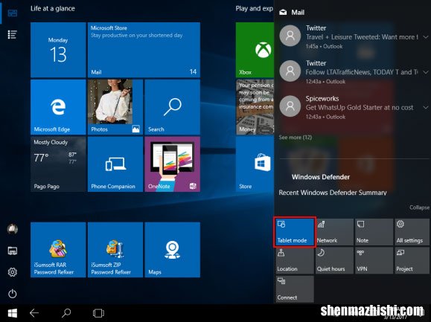Open the user account picture
The width and height of the screenshot is (431, 322).
click(13, 229)
